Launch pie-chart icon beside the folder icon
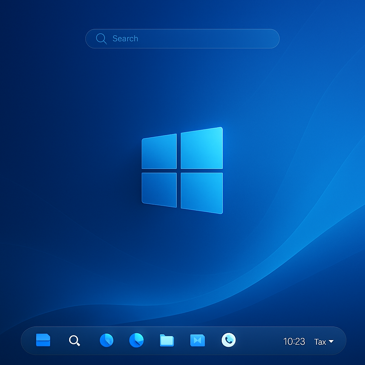Image resolution: width=365 pixels, height=365 pixels. (x=137, y=340)
